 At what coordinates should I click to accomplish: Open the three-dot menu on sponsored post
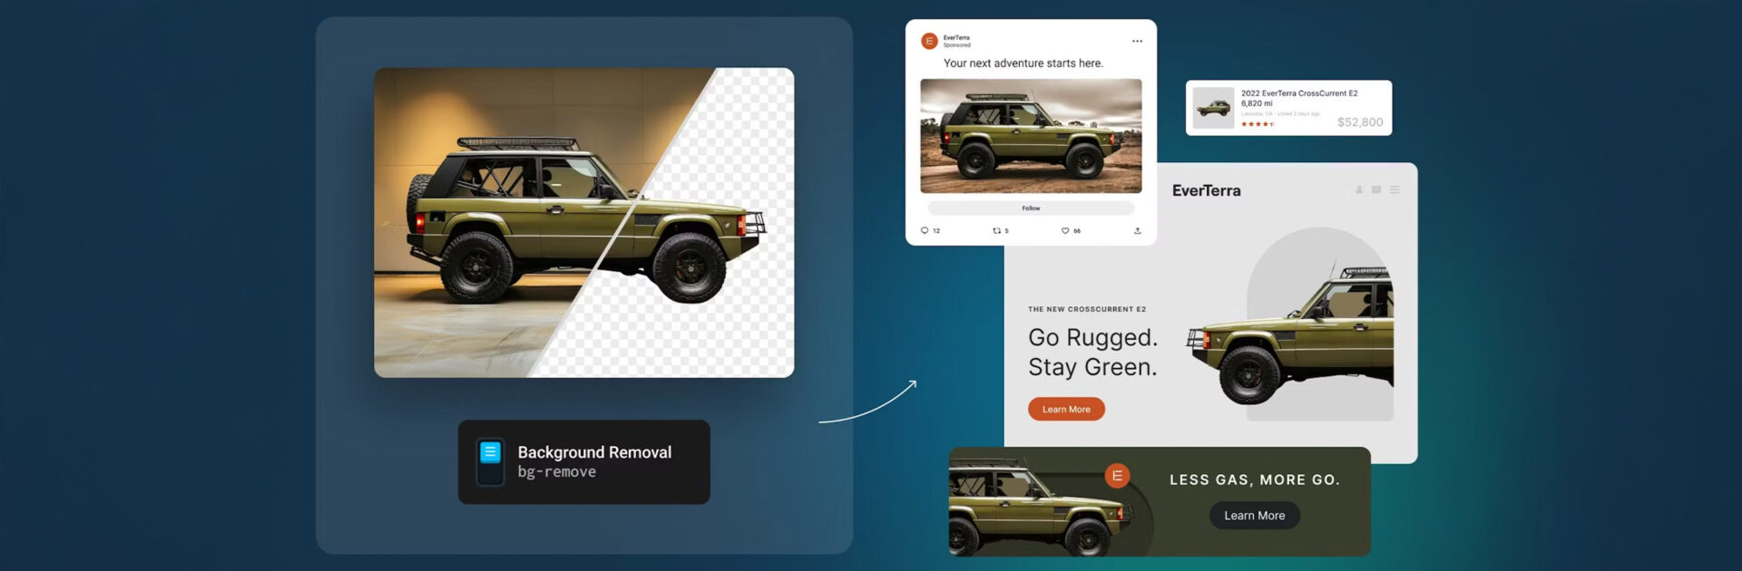coord(1137,42)
